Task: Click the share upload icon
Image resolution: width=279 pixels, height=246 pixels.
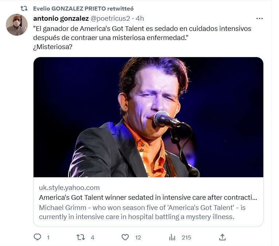Action: pos(223,237)
